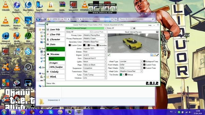The image size is (205, 115).
Task: Toggle Custom Tires checkbox for Front Wheels
Action: [144, 65]
